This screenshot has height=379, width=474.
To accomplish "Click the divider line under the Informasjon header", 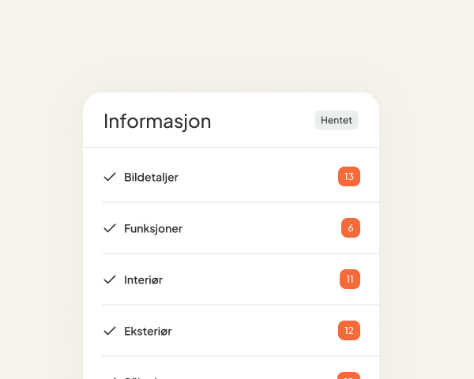I will click(231, 147).
